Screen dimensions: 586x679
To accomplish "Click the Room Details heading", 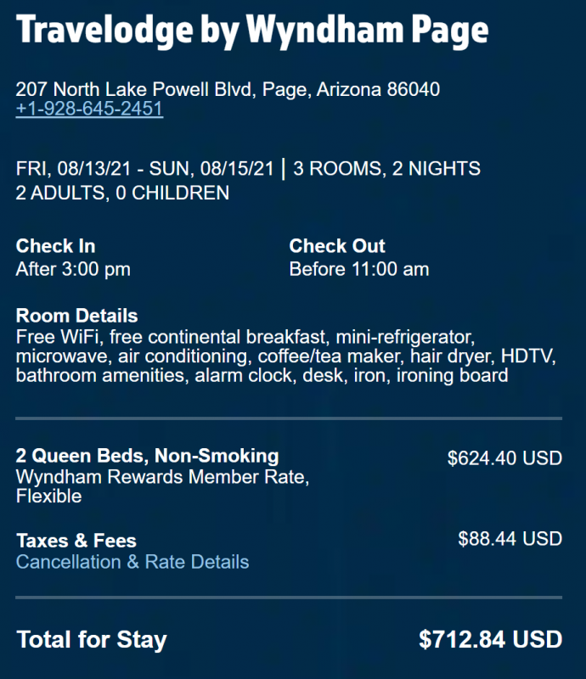I will pyautogui.click(x=76, y=317).
